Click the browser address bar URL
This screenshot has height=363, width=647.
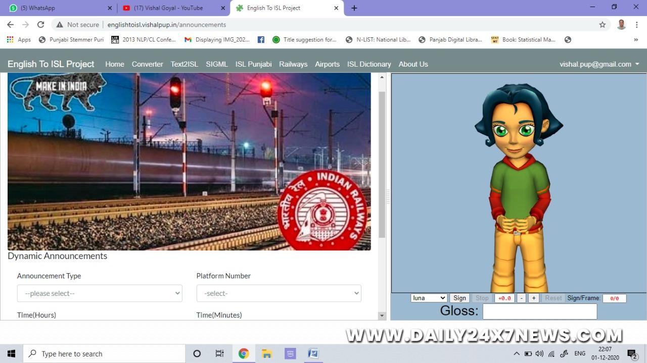click(x=167, y=25)
